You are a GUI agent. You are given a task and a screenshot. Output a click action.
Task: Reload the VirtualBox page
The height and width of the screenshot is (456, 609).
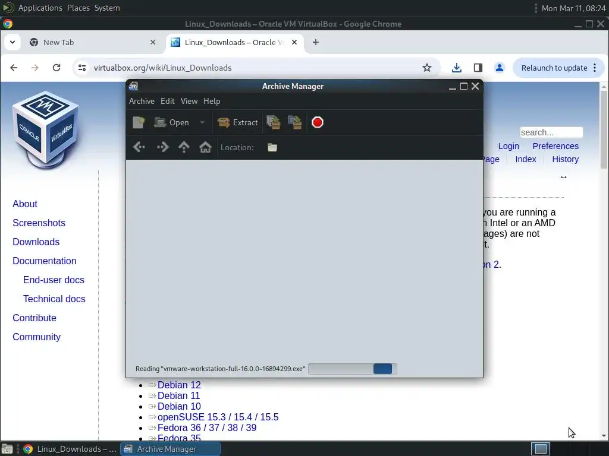[x=56, y=68]
